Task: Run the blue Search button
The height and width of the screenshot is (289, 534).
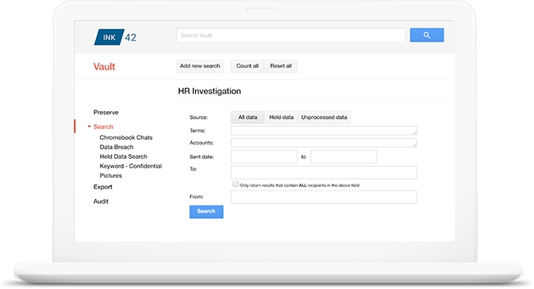Action: [206, 212]
